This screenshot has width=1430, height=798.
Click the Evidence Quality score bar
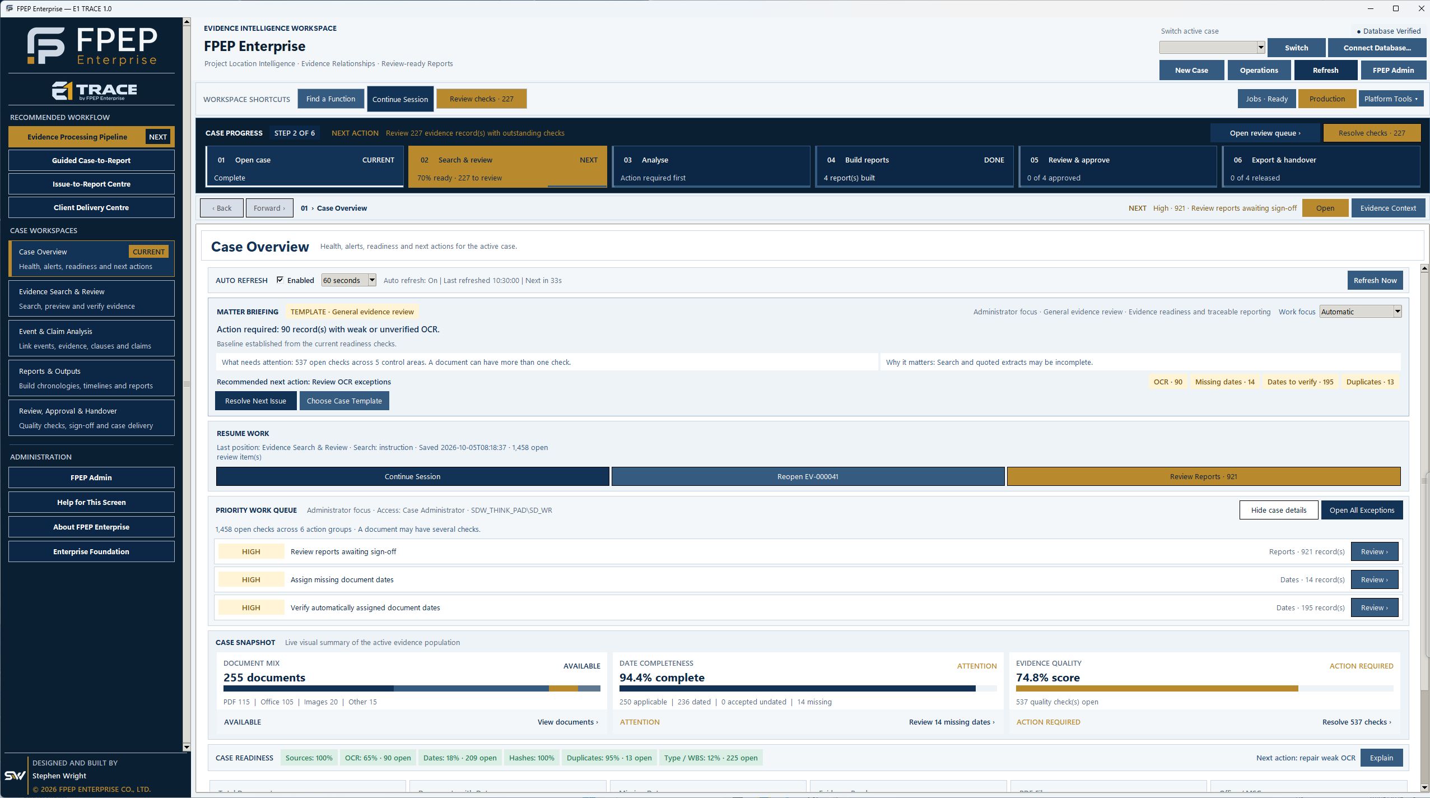pyautogui.click(x=1204, y=689)
